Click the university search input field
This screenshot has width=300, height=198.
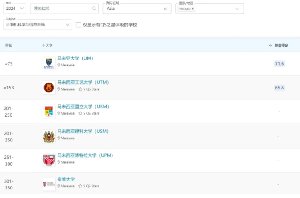(64, 9)
